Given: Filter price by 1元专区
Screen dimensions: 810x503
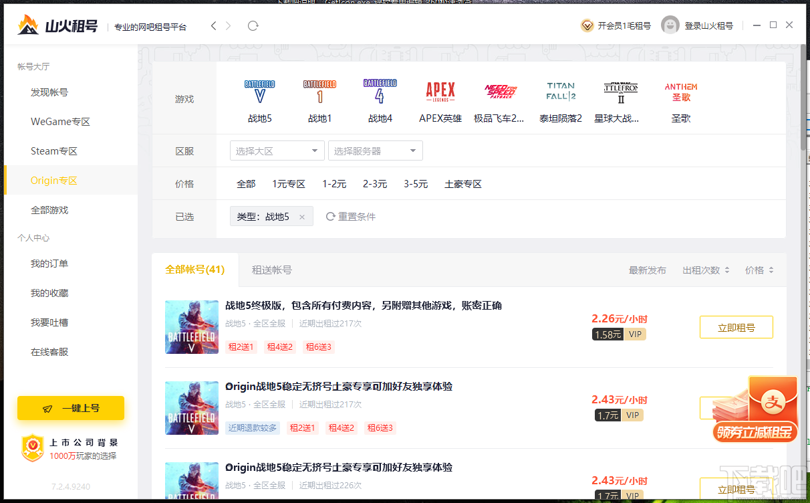Looking at the screenshot, I should tap(289, 184).
